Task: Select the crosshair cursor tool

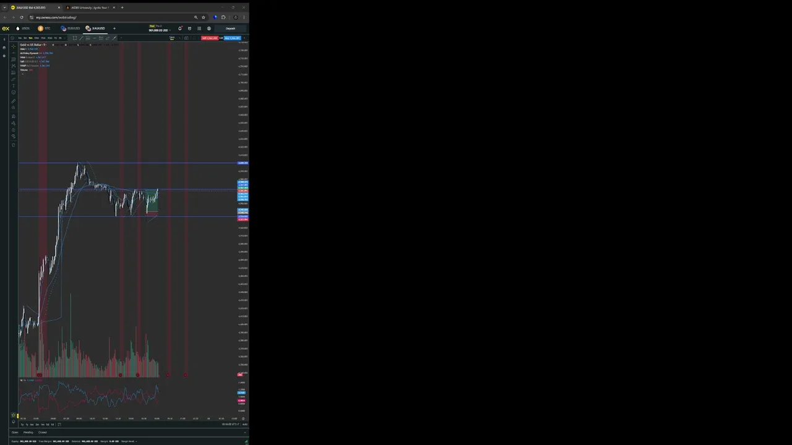Action: point(14,46)
